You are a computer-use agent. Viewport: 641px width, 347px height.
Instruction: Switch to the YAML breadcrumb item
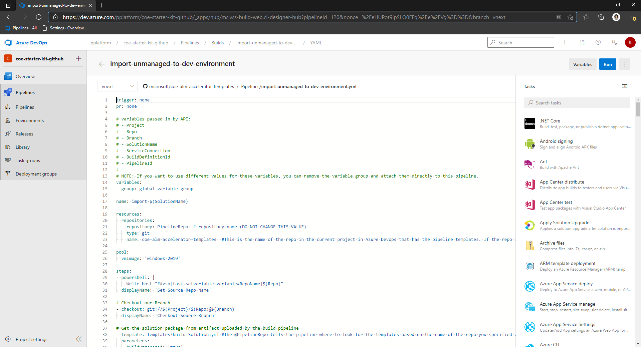(x=316, y=43)
